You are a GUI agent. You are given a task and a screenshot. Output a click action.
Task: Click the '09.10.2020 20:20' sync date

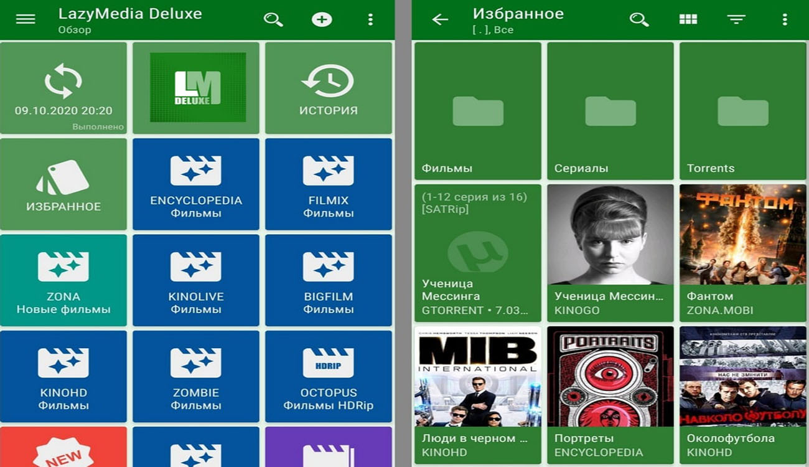click(x=63, y=111)
